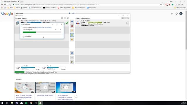Click the first view button above the destination list
This screenshot has height=105, width=187.
pos(122,18)
